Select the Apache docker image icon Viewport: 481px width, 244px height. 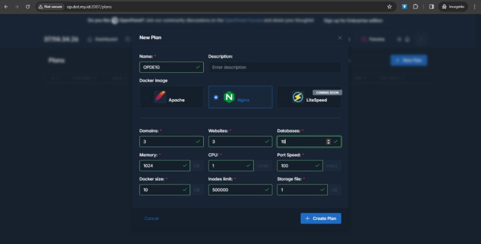coord(160,97)
